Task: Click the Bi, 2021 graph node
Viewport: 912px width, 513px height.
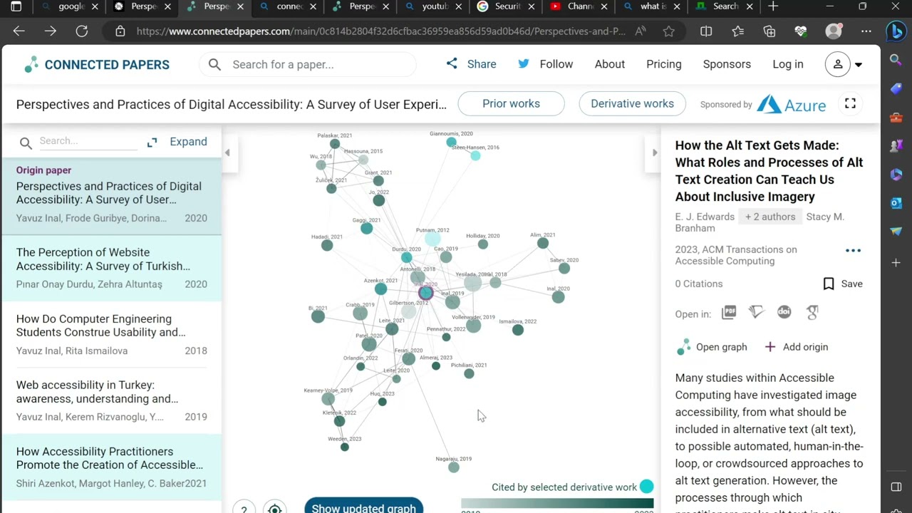Action: tap(318, 316)
